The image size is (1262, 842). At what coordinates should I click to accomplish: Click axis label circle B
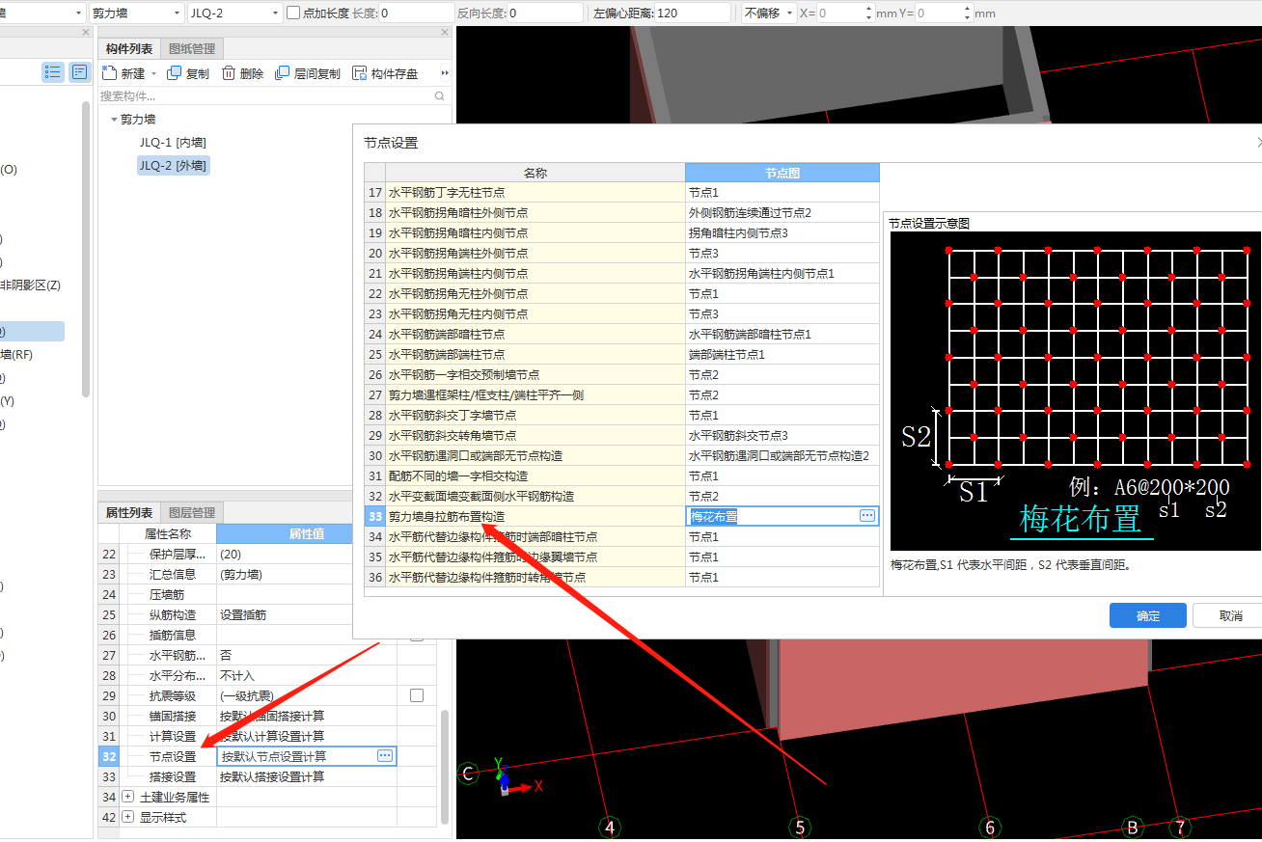click(1133, 828)
